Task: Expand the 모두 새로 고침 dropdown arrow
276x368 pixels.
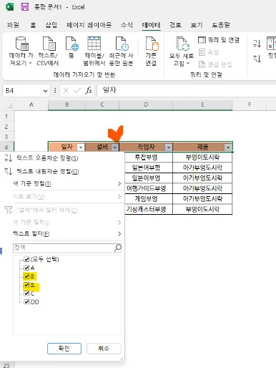Action: 188,63
